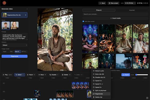The height and width of the screenshot is (100, 150).
Task: Activate the Select tool
Action: pyautogui.click(x=19, y=75)
